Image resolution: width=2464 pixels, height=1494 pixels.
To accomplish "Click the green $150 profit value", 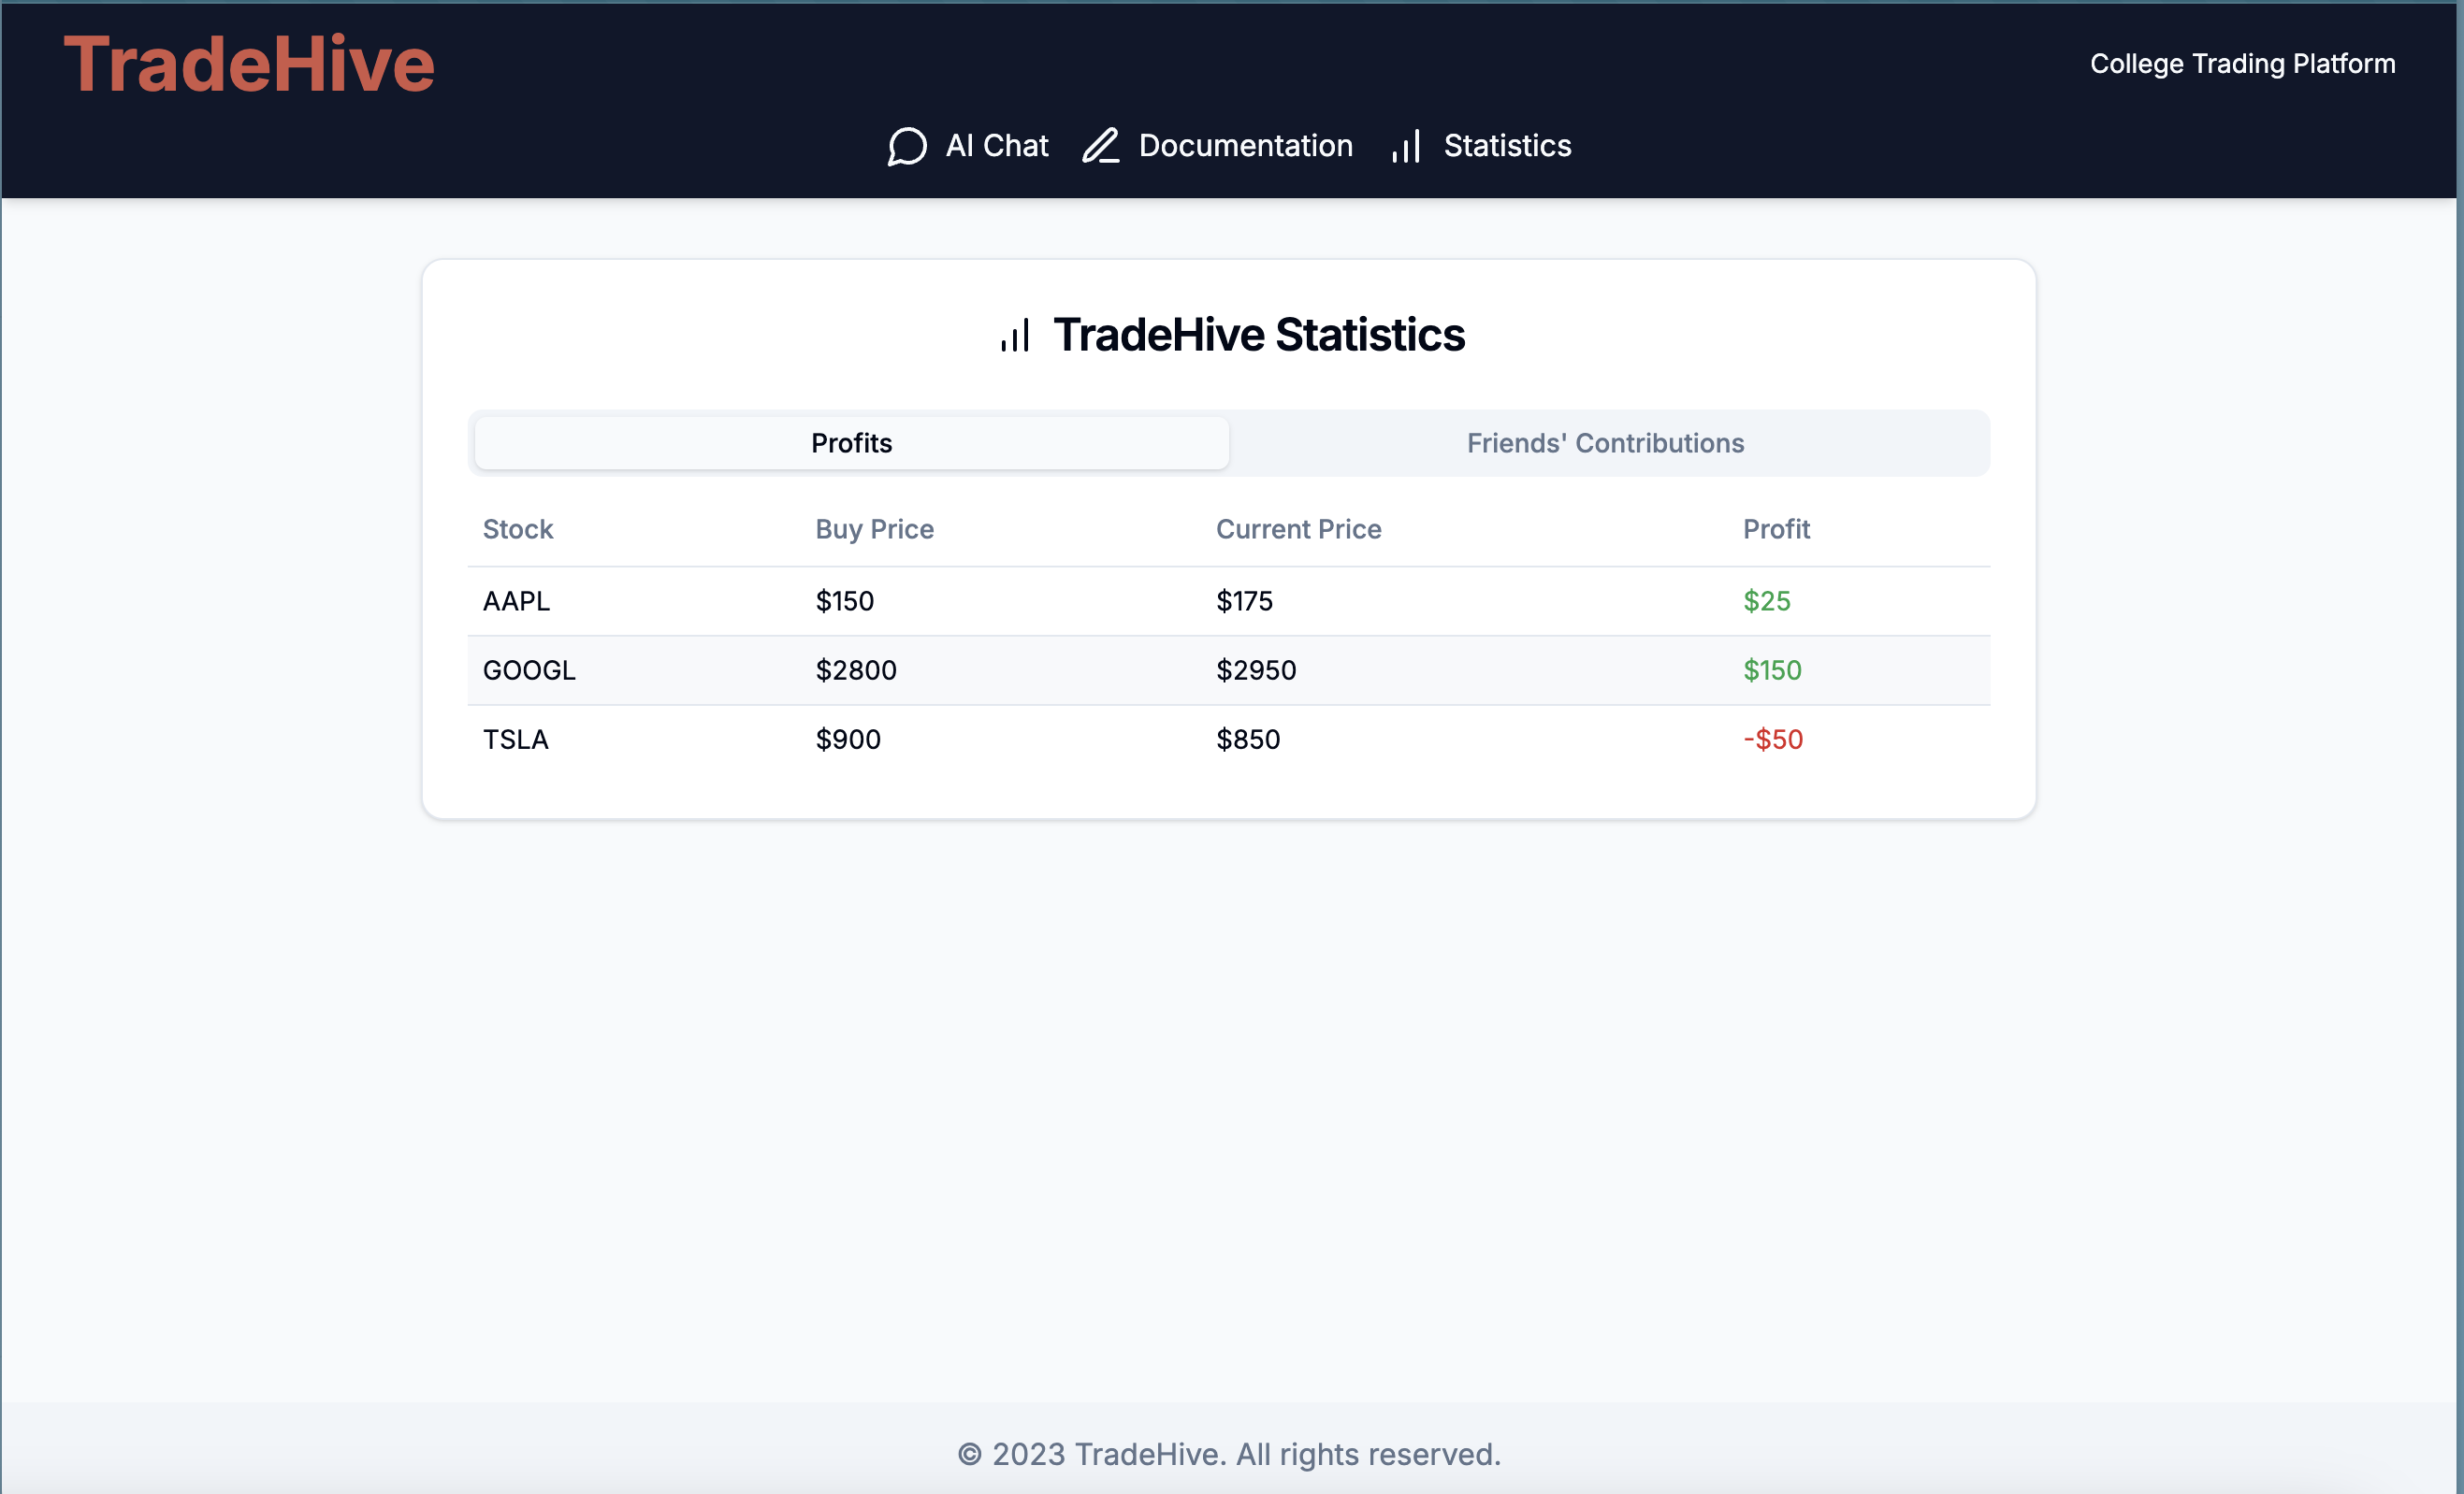I will point(1771,669).
